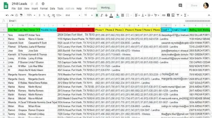Click the redo arrow icon
This screenshot has height=118, width=212.
[x=12, y=15]
